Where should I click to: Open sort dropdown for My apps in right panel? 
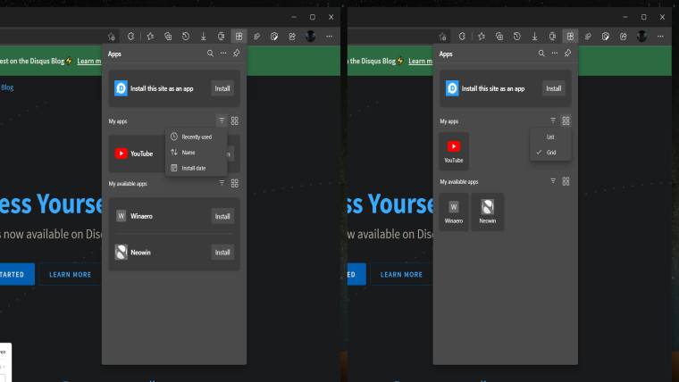click(x=553, y=120)
